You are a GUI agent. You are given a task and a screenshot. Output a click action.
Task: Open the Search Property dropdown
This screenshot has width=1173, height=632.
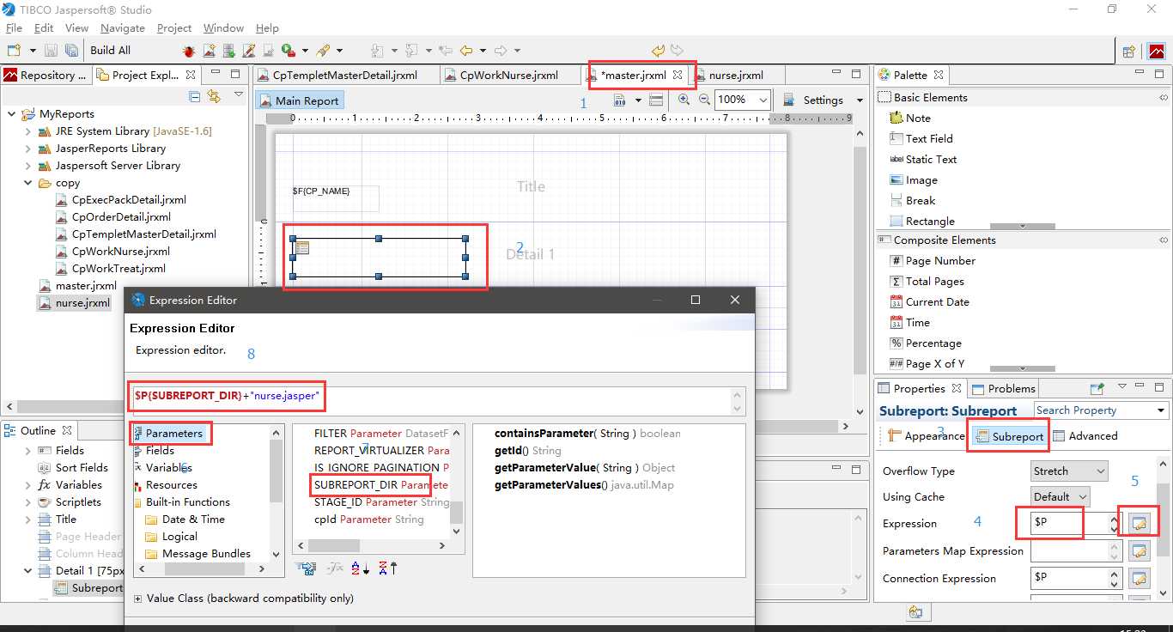pyautogui.click(x=1161, y=410)
